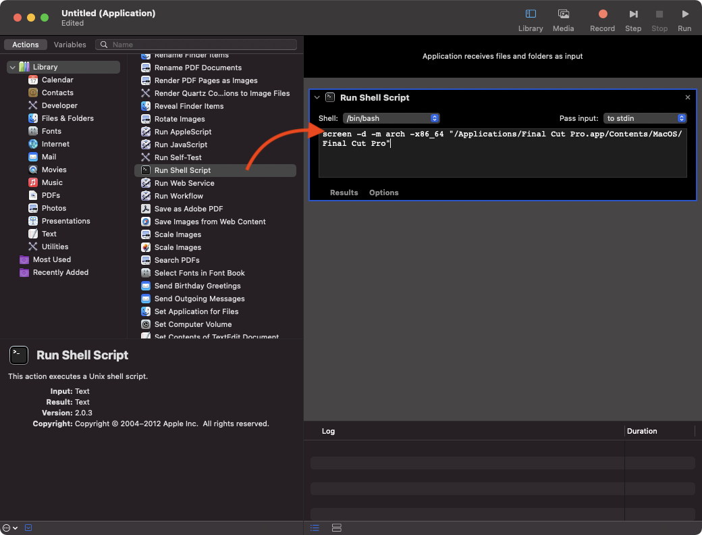The width and height of the screenshot is (702, 535).
Task: Select the Run JavaScript action
Action: (181, 145)
